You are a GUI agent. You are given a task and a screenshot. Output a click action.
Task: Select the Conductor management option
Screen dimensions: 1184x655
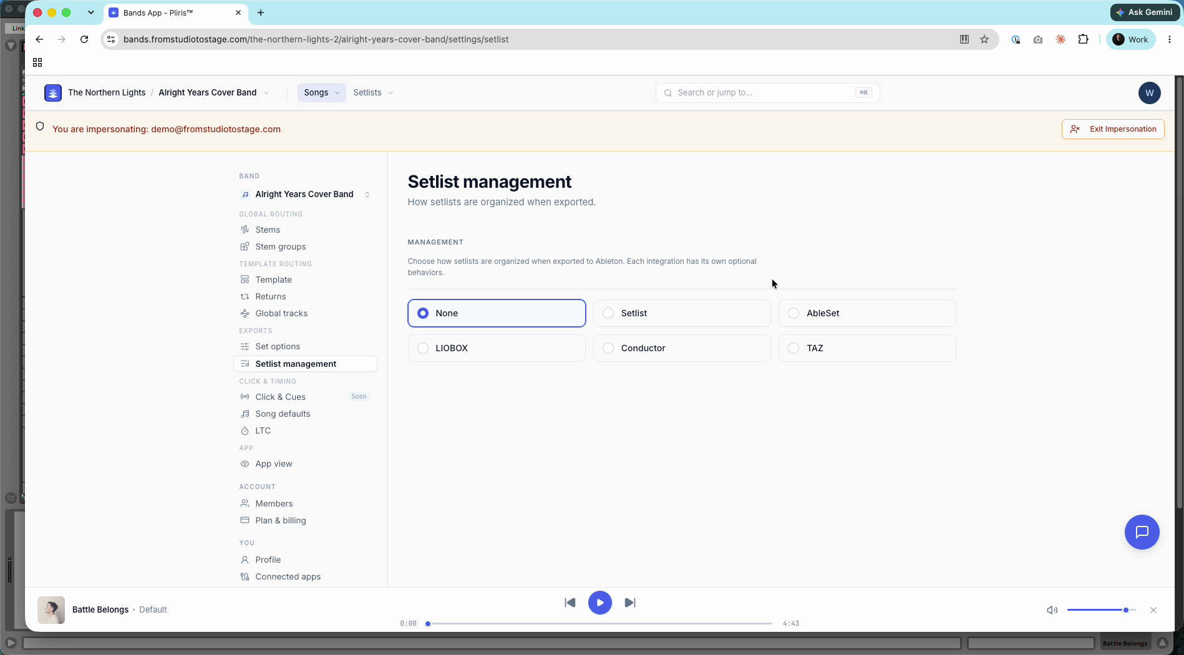pyautogui.click(x=682, y=348)
